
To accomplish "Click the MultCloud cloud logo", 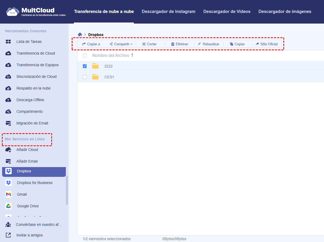I will click(x=12, y=12).
